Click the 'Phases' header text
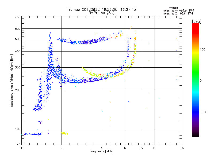The width and height of the screenshot is (214, 161). point(173,8)
